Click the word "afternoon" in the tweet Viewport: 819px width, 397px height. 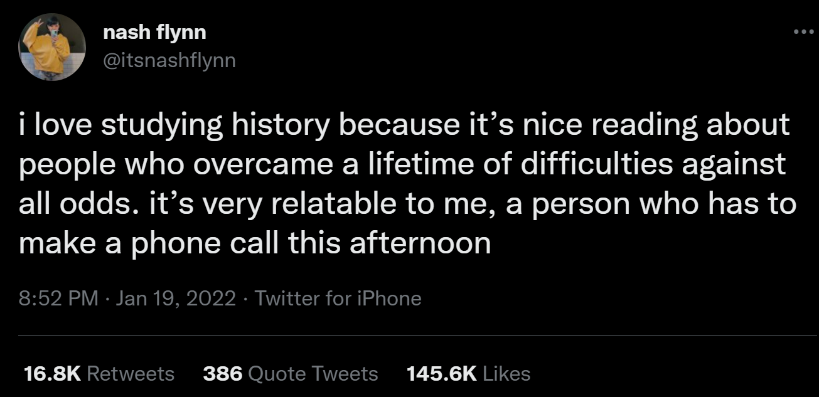tap(420, 243)
